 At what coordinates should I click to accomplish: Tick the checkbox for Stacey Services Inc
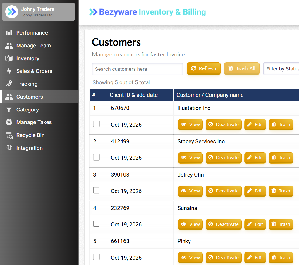point(96,157)
